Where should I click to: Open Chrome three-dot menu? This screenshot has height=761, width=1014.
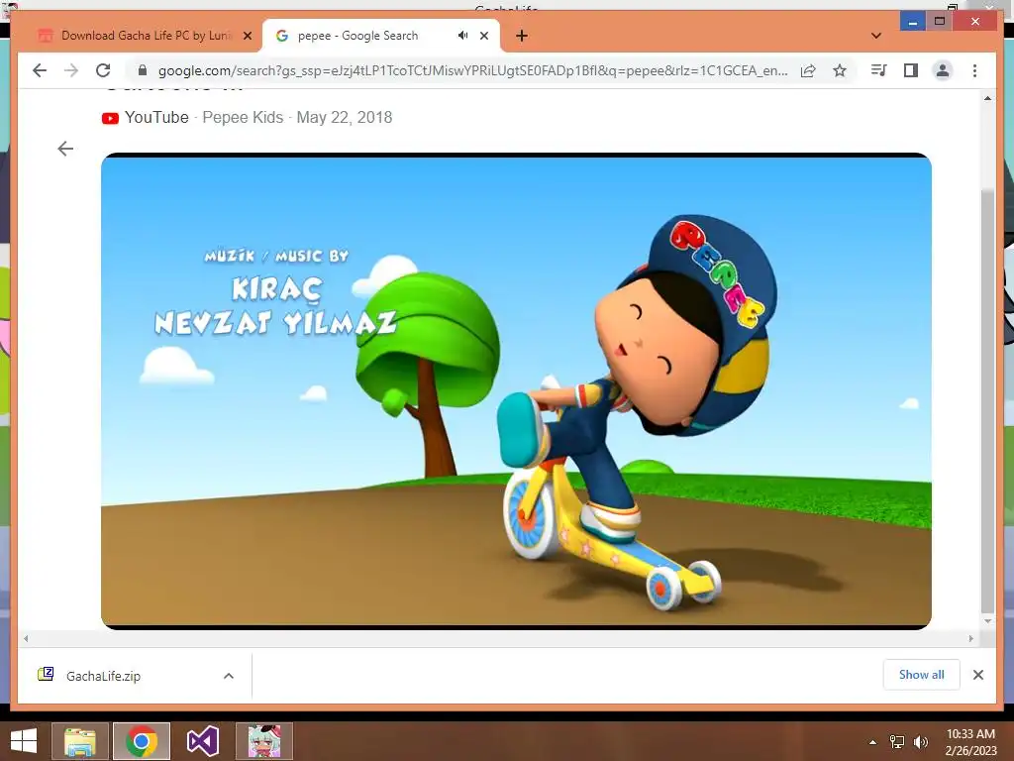974,70
